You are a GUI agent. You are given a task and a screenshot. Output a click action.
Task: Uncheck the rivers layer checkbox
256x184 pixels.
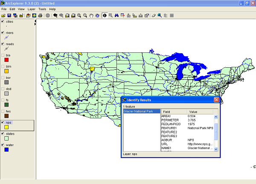click(3, 32)
